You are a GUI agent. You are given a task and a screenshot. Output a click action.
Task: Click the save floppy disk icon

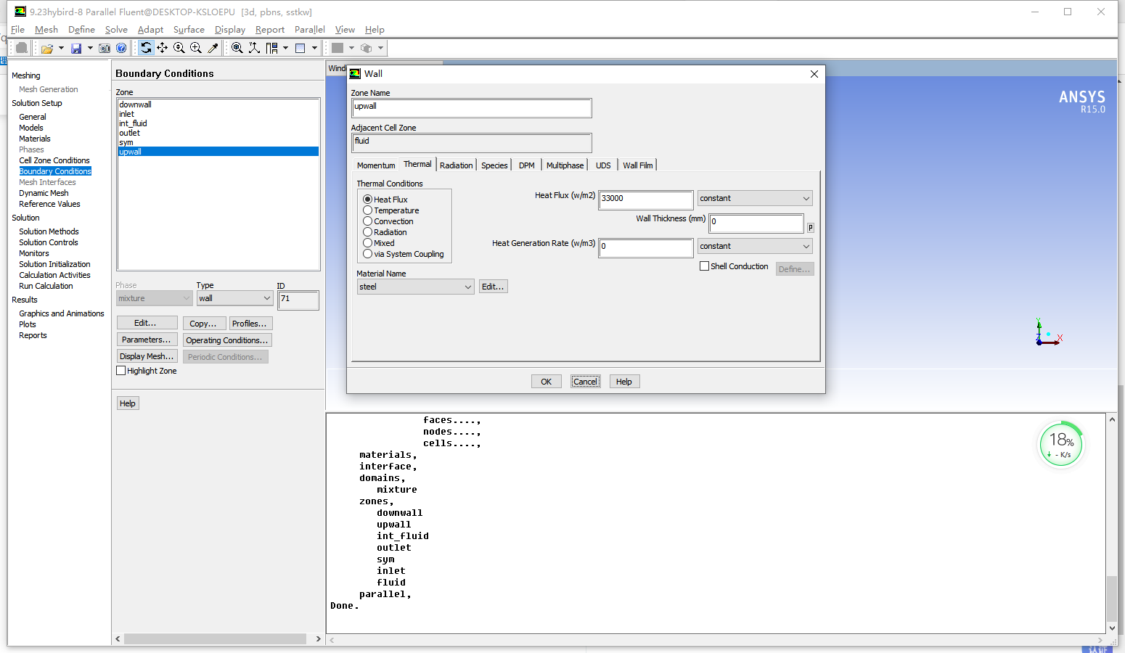pos(76,49)
